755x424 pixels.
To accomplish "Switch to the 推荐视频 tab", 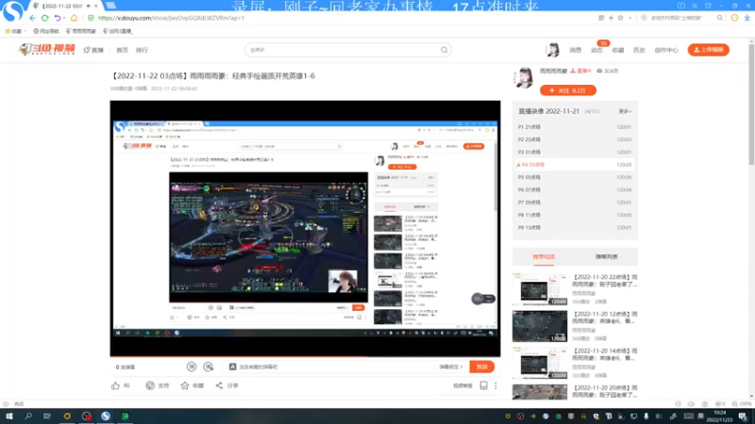I will pyautogui.click(x=544, y=256).
